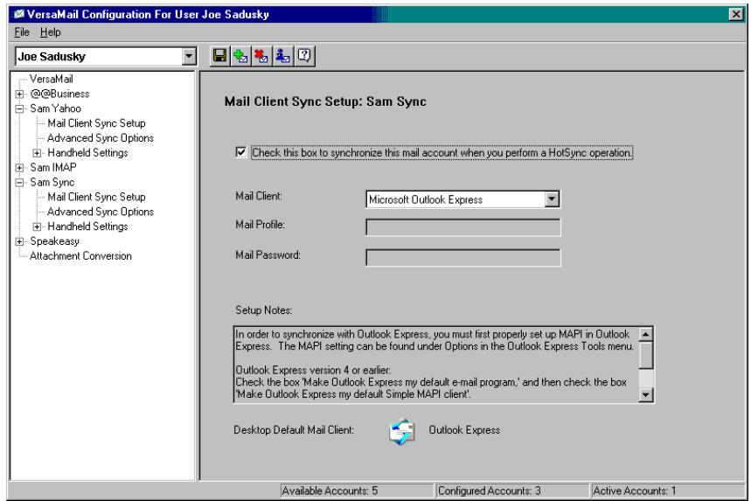Click the Mail Profile input field
The image size is (751, 501).
463,227
